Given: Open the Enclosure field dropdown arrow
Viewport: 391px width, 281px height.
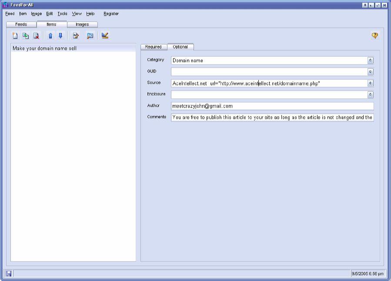Looking at the screenshot, I should [370, 95].
